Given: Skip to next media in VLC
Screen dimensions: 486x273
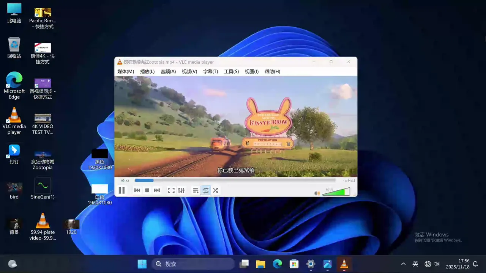Looking at the screenshot, I should tap(157, 190).
